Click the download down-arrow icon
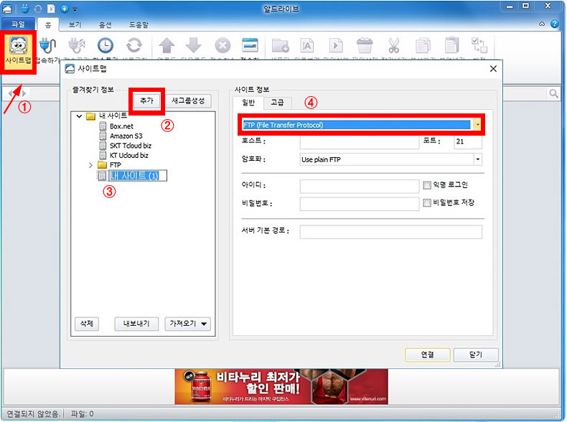This screenshot has width=567, height=422. [x=194, y=45]
